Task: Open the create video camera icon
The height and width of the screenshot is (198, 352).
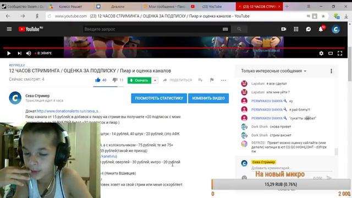Action: pos(284,29)
